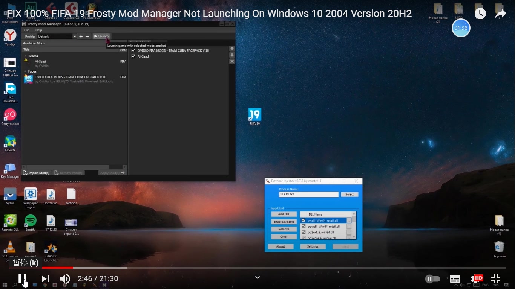Image resolution: width=515 pixels, height=289 pixels.
Task: Click the DLL list up arrow
Action: (x=354, y=214)
